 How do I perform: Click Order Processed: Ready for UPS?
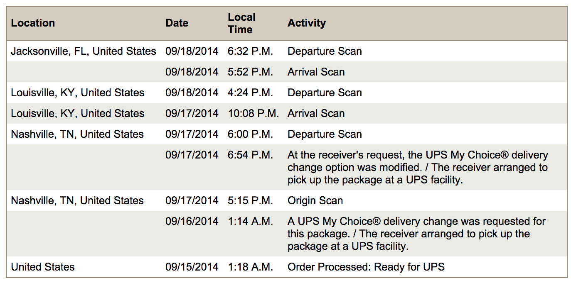coord(366,267)
